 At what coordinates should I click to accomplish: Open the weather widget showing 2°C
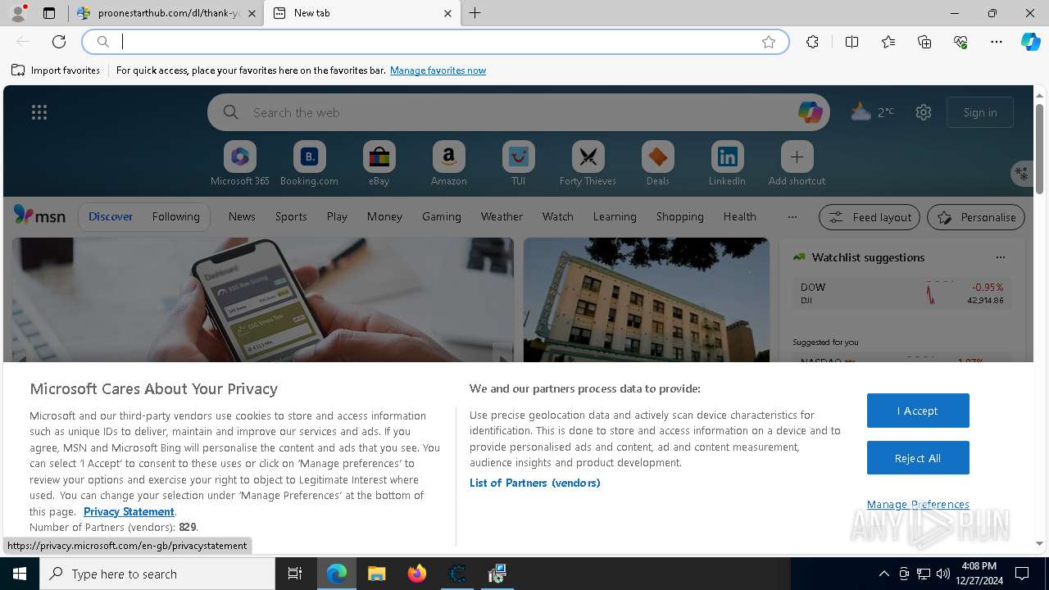pyautogui.click(x=872, y=111)
